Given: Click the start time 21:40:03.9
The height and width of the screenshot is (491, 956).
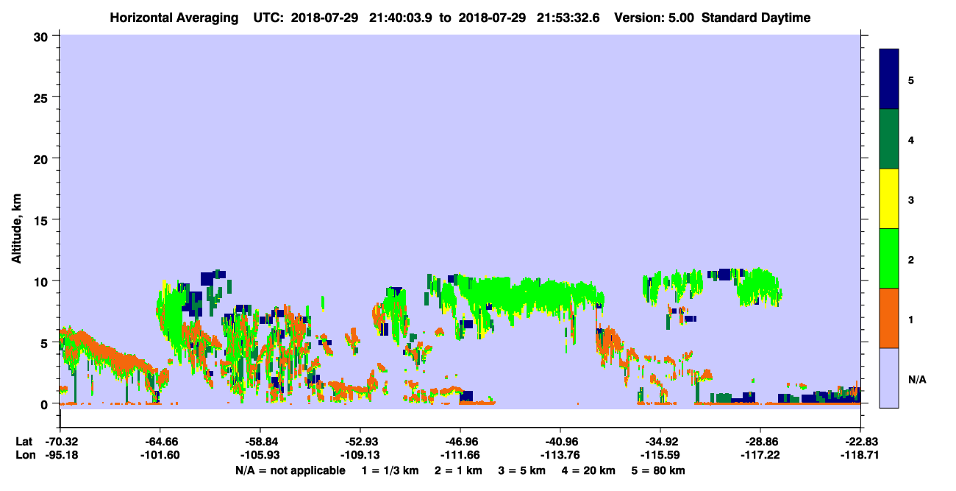Looking at the screenshot, I should (x=400, y=18).
